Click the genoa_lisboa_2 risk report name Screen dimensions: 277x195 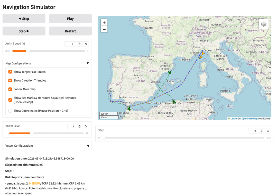coord(17,183)
